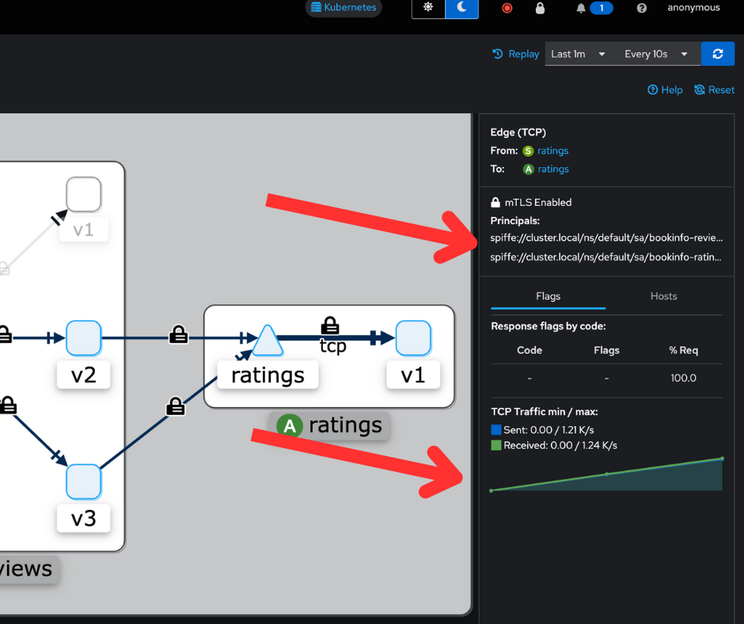The height and width of the screenshot is (624, 744).
Task: Switch to the Hosts tab
Action: pos(663,296)
